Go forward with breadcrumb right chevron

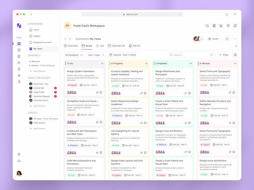click(70, 39)
